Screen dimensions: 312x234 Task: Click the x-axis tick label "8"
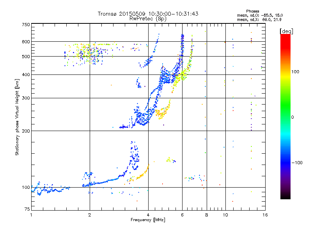207,215
